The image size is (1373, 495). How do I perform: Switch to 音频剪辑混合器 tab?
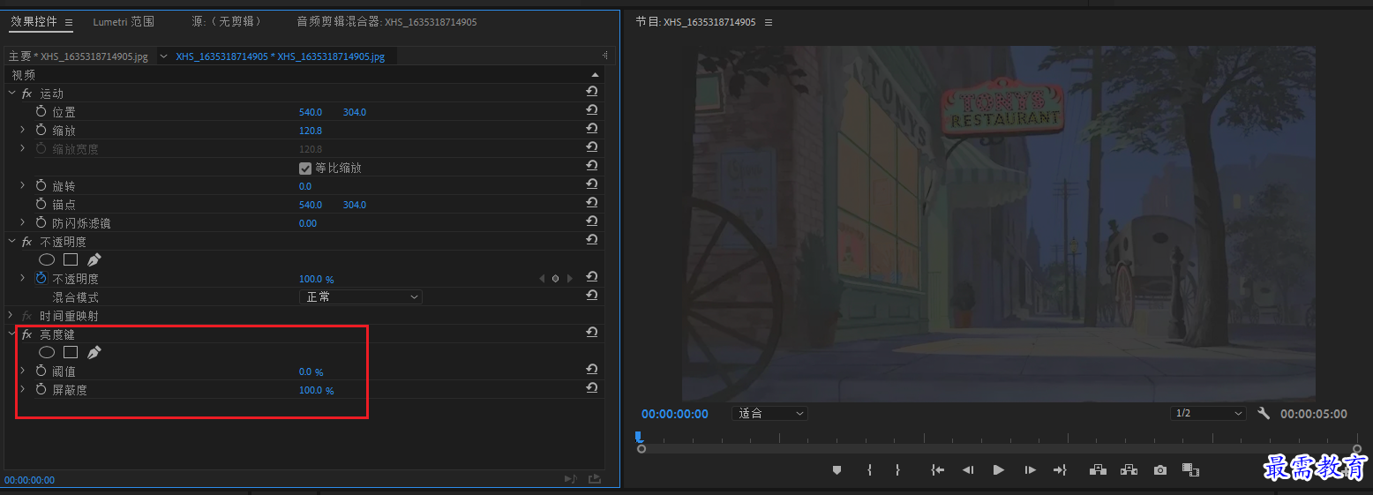pyautogui.click(x=386, y=22)
